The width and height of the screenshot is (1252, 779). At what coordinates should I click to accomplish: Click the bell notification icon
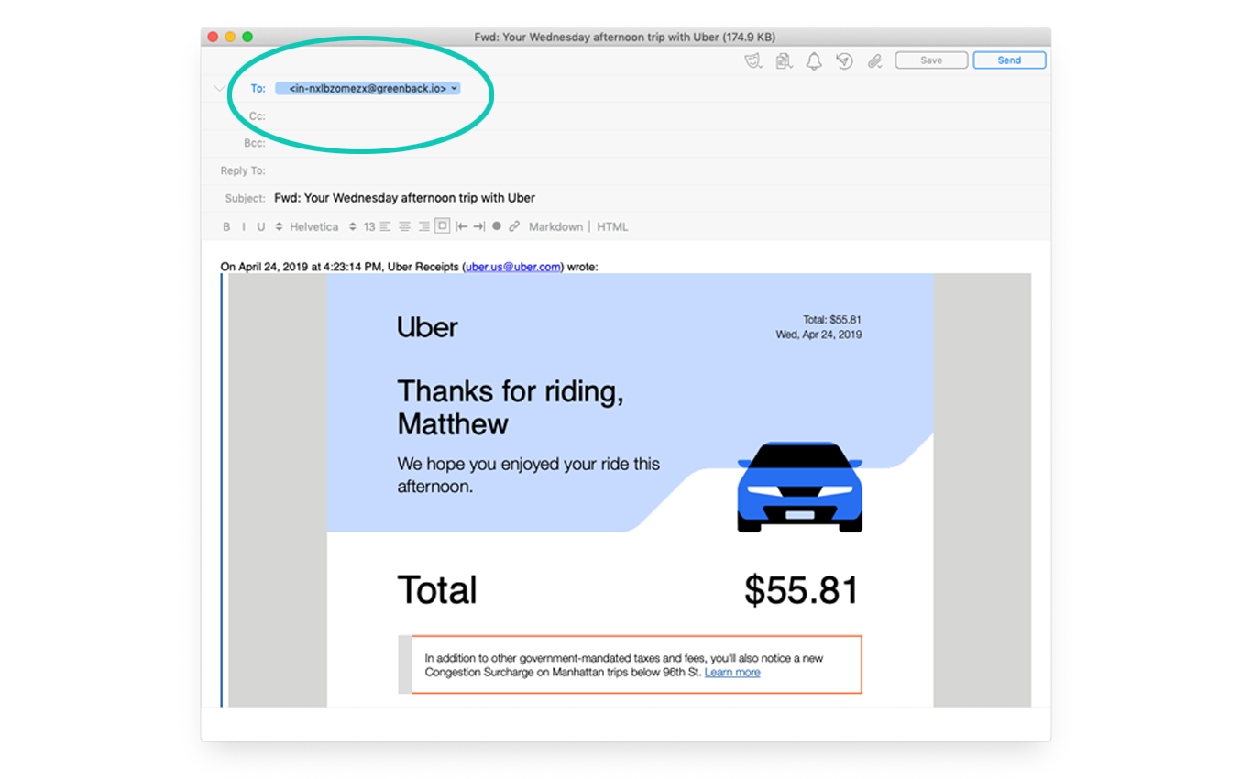[x=814, y=60]
